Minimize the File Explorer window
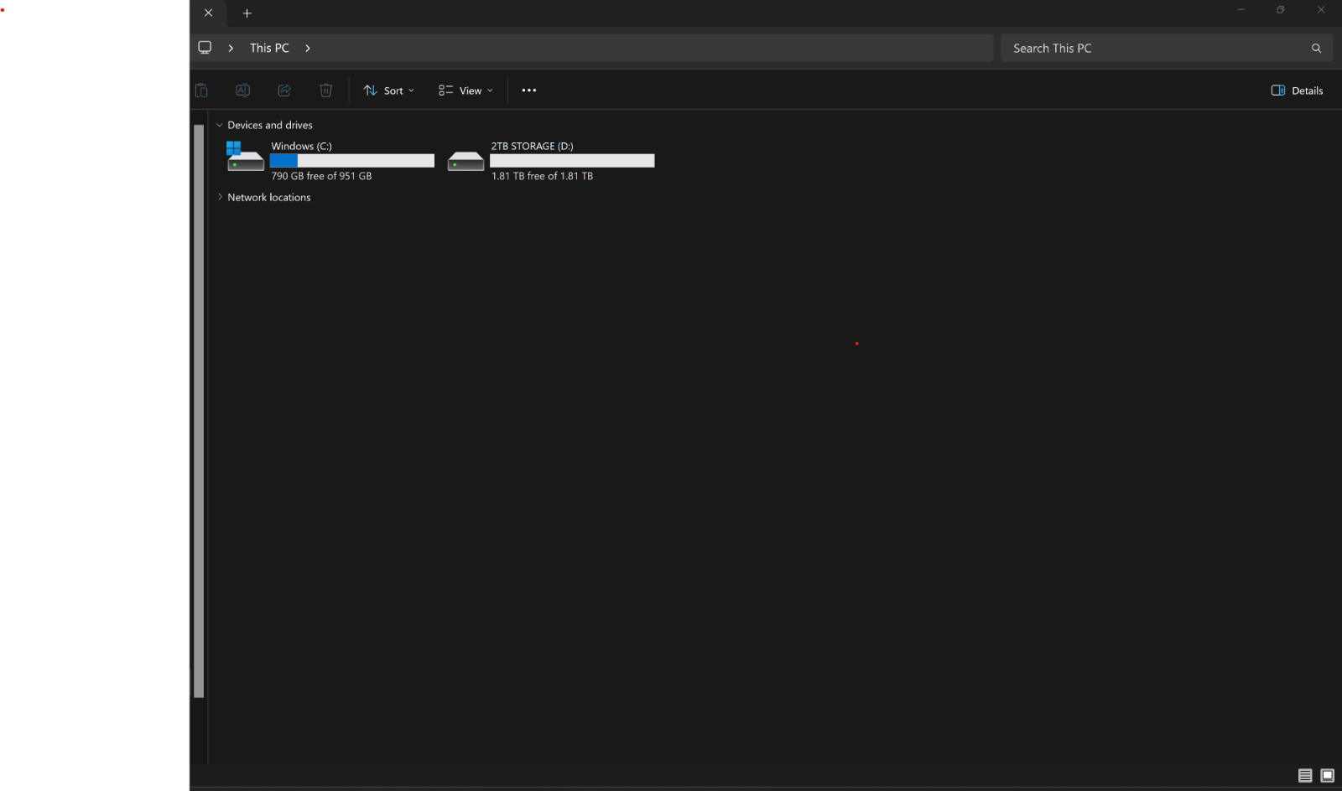 point(1240,10)
